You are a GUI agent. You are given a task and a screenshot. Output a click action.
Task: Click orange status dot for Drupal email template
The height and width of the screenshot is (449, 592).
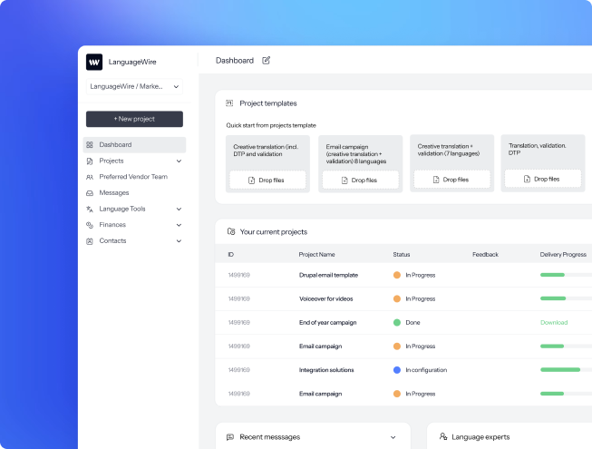tap(397, 275)
